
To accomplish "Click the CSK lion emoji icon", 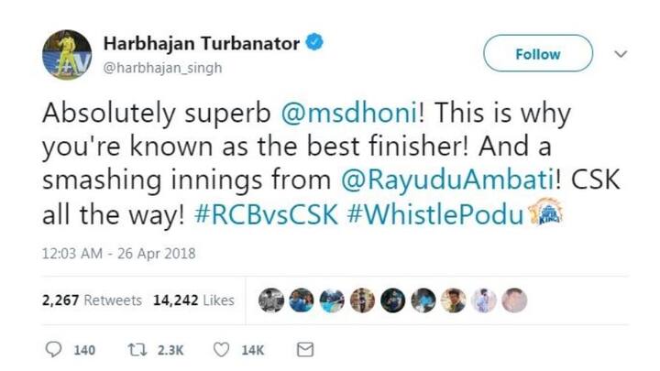I will click(x=545, y=212).
